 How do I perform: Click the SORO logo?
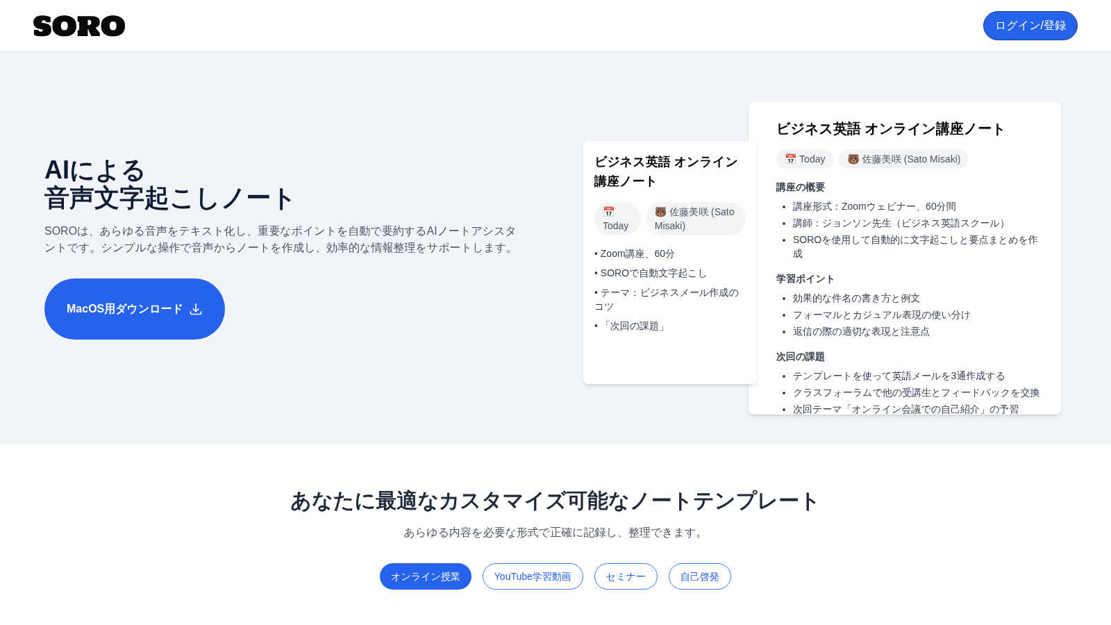[x=79, y=26]
